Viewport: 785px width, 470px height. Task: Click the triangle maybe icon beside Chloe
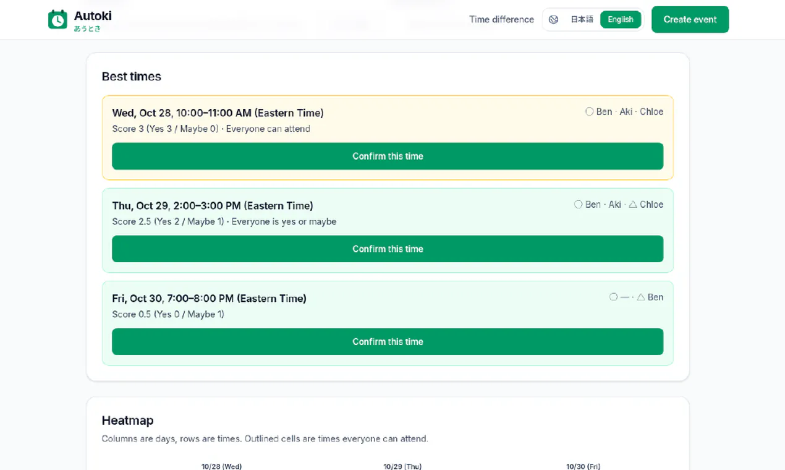point(633,205)
